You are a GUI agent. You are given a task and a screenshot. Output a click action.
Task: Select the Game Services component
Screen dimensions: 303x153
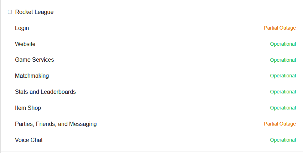35,60
